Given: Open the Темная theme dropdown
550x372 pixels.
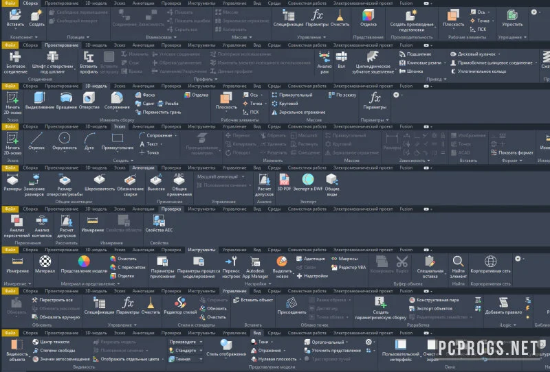Looking at the screenshot, I should click(186, 359).
